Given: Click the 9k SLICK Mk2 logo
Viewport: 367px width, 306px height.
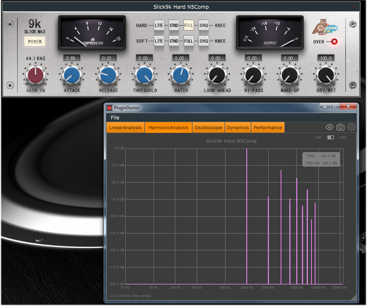Looking at the screenshot, I should [x=34, y=26].
